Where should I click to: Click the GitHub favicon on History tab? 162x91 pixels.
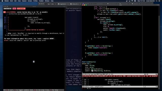pos(71,4)
